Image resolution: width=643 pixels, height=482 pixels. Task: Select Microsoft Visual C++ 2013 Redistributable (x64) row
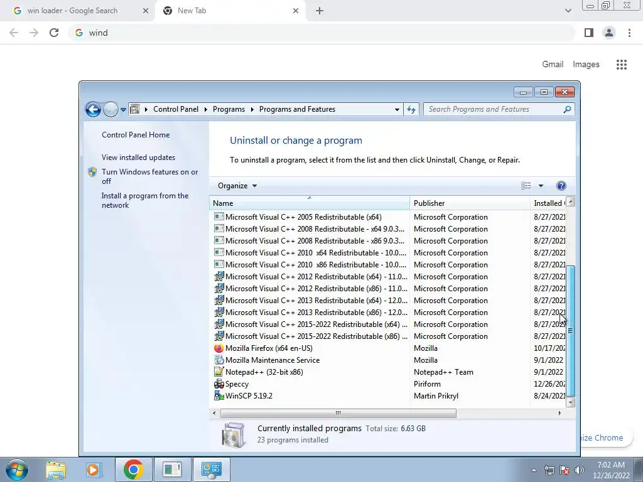click(387, 301)
